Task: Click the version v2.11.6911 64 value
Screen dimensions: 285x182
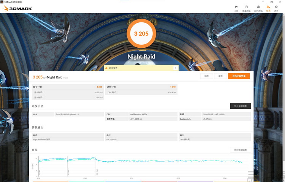Action: point(136,119)
